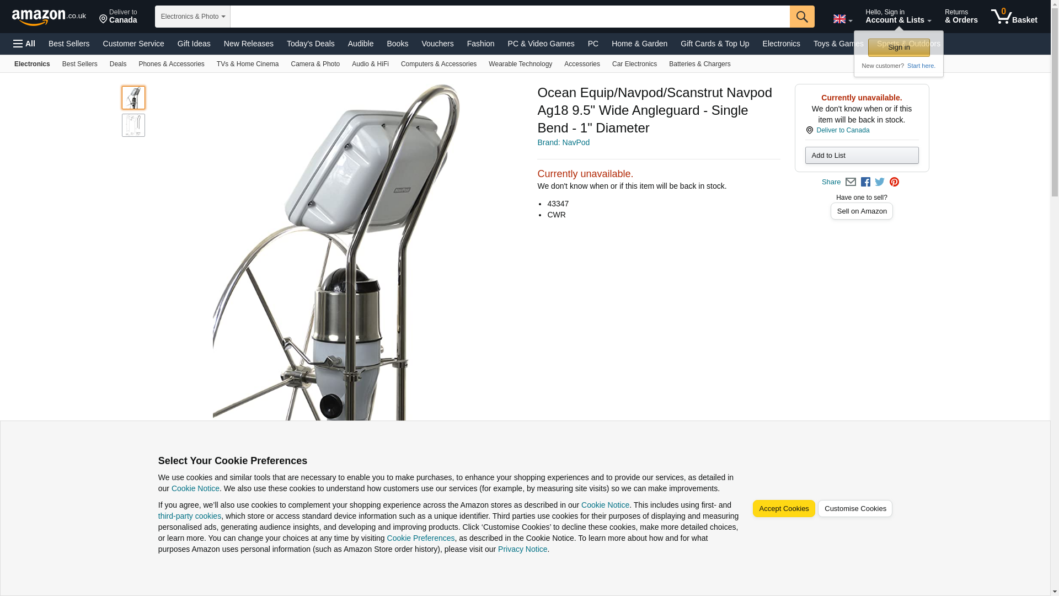The image size is (1059, 596).
Task: Focus the Amazon search input field
Action: (510, 17)
